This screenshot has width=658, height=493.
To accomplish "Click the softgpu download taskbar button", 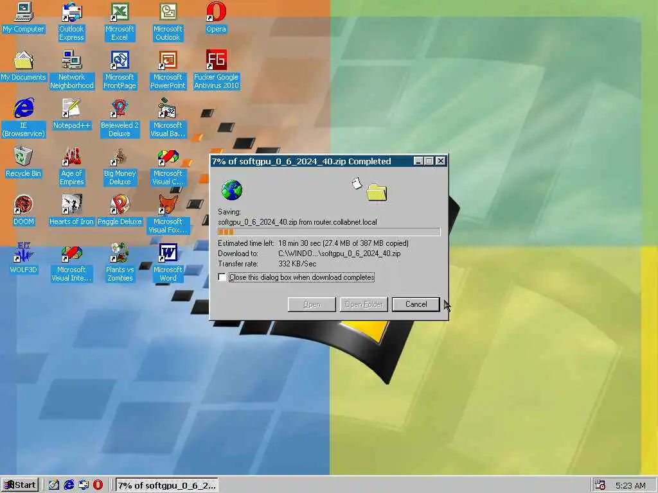I will click(x=166, y=485).
